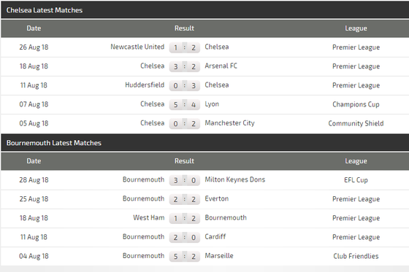This screenshot has height=272, width=409.
Task: Click the Bournemouth Latest Matches header
Action: (54, 143)
